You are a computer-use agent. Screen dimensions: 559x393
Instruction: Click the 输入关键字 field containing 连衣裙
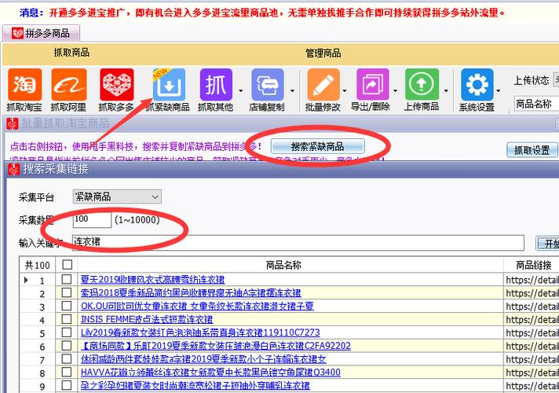pos(297,242)
